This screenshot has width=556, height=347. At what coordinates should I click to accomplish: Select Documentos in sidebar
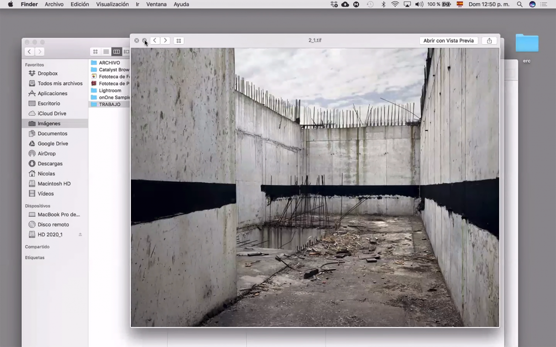[x=55, y=134]
